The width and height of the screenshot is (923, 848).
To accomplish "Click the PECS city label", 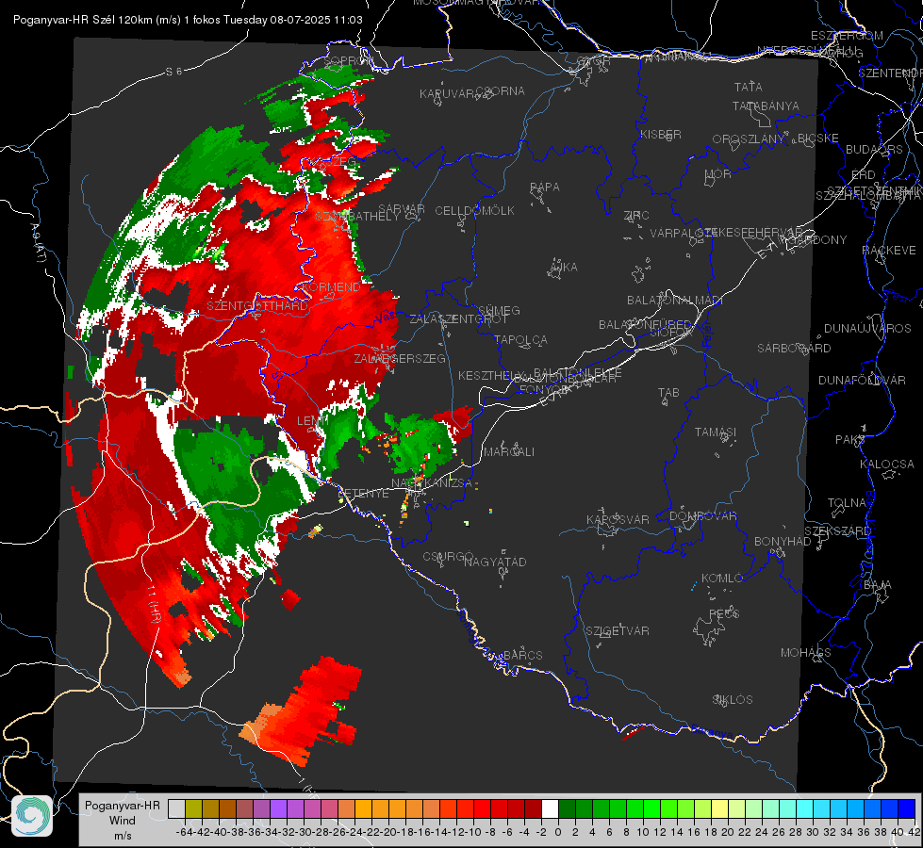I will 724,614.
